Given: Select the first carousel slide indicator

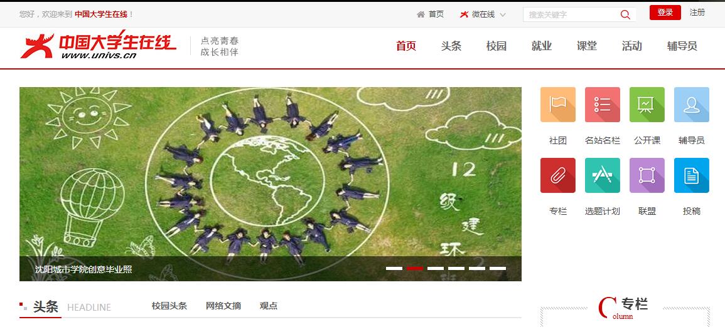Looking at the screenshot, I should point(394,268).
